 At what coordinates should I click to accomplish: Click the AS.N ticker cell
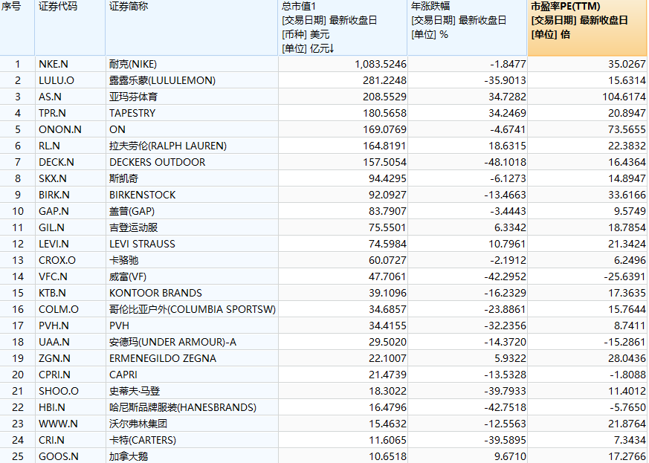[71, 97]
